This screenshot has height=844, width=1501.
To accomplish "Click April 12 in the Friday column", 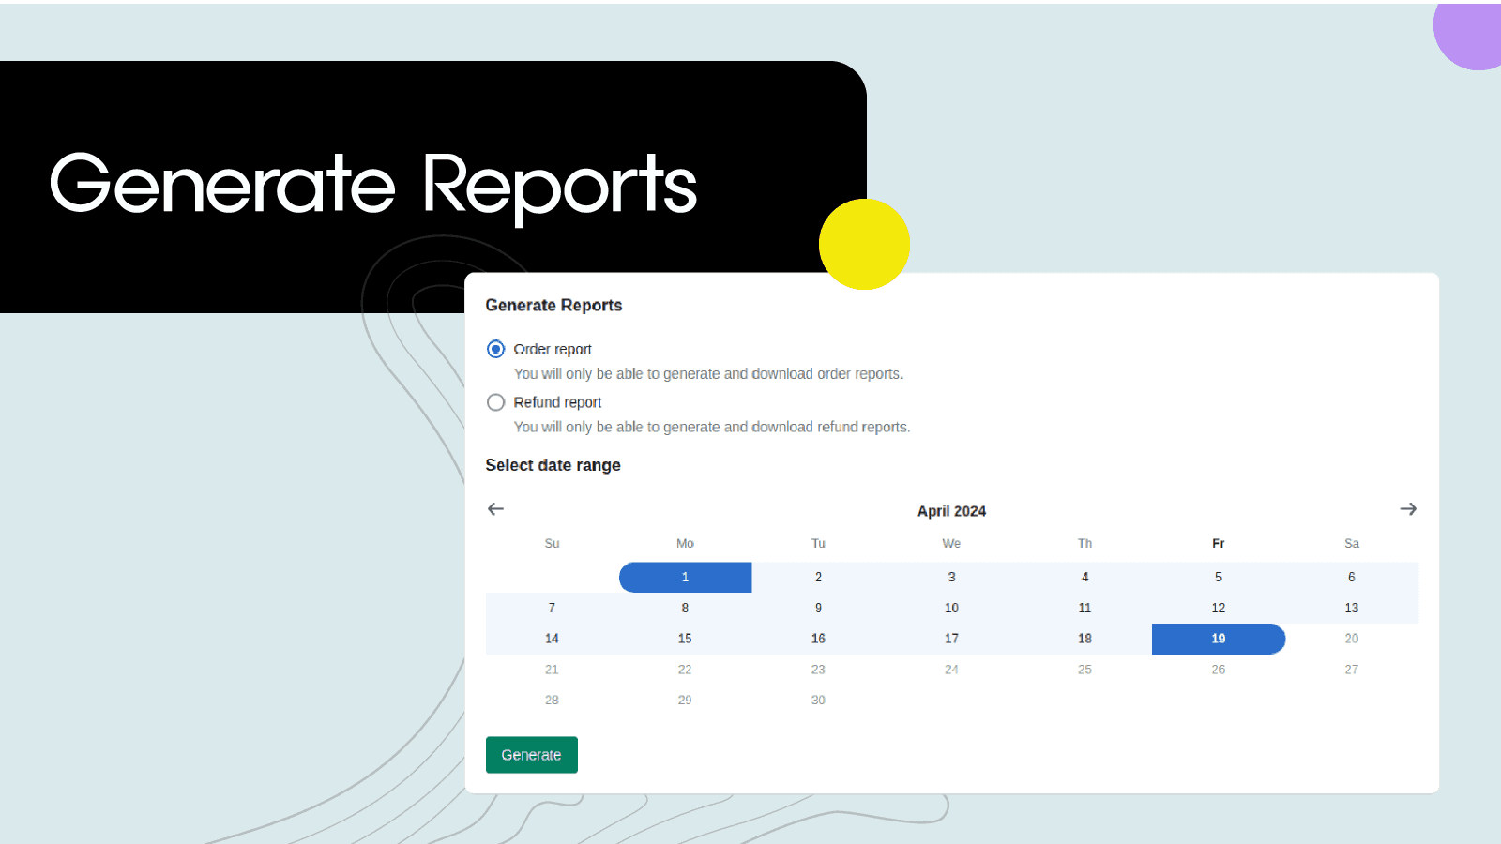I will [x=1218, y=608].
